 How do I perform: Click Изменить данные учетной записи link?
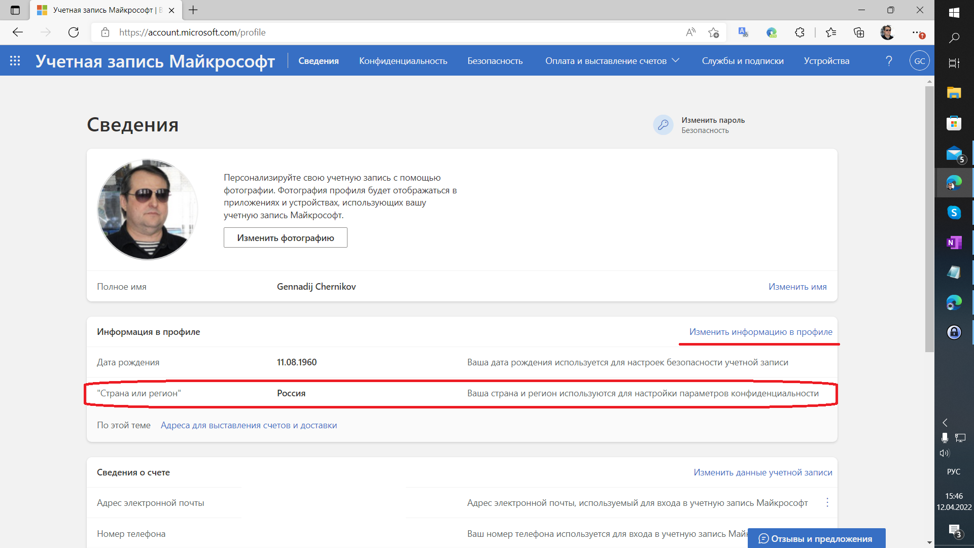click(x=763, y=472)
